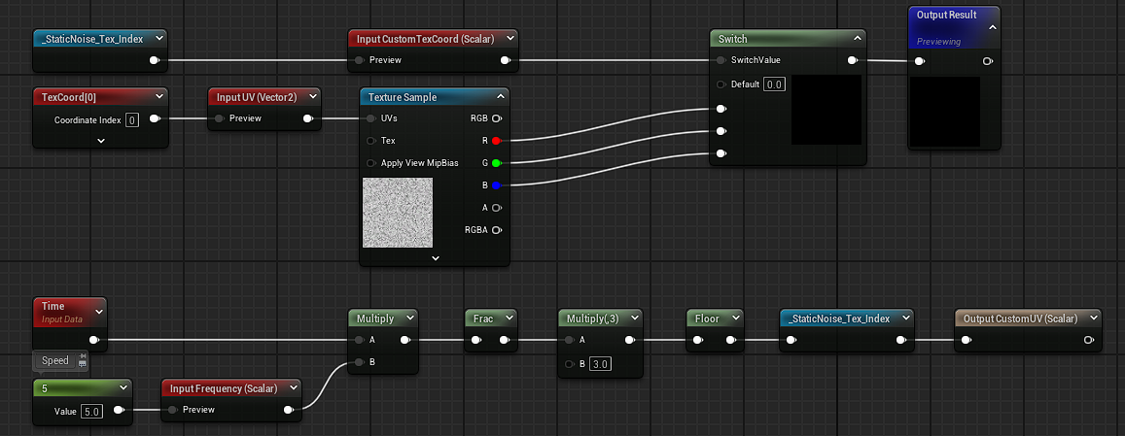Click the Switch node's output pin

[x=852, y=60]
